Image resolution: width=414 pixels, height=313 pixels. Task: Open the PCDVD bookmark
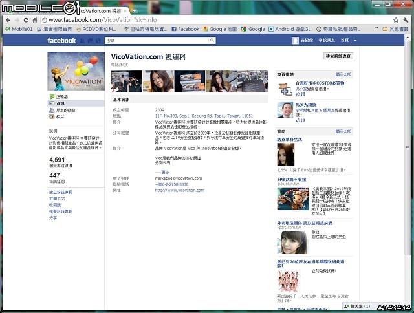96,29
